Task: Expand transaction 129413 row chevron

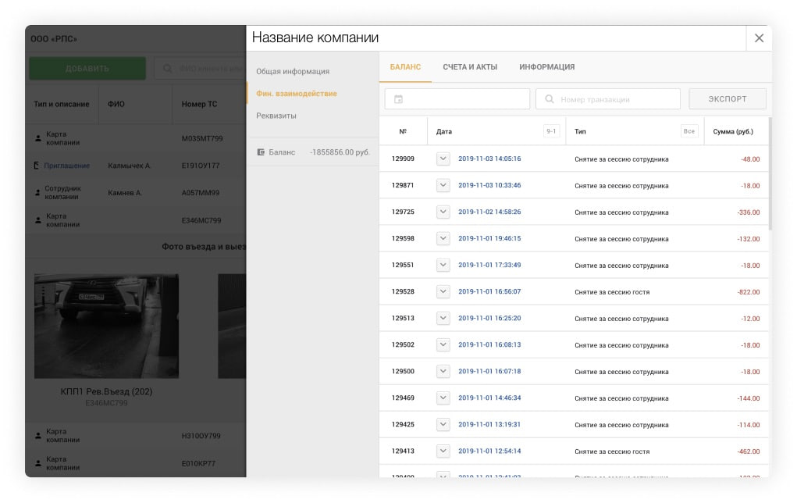Action: [x=443, y=451]
